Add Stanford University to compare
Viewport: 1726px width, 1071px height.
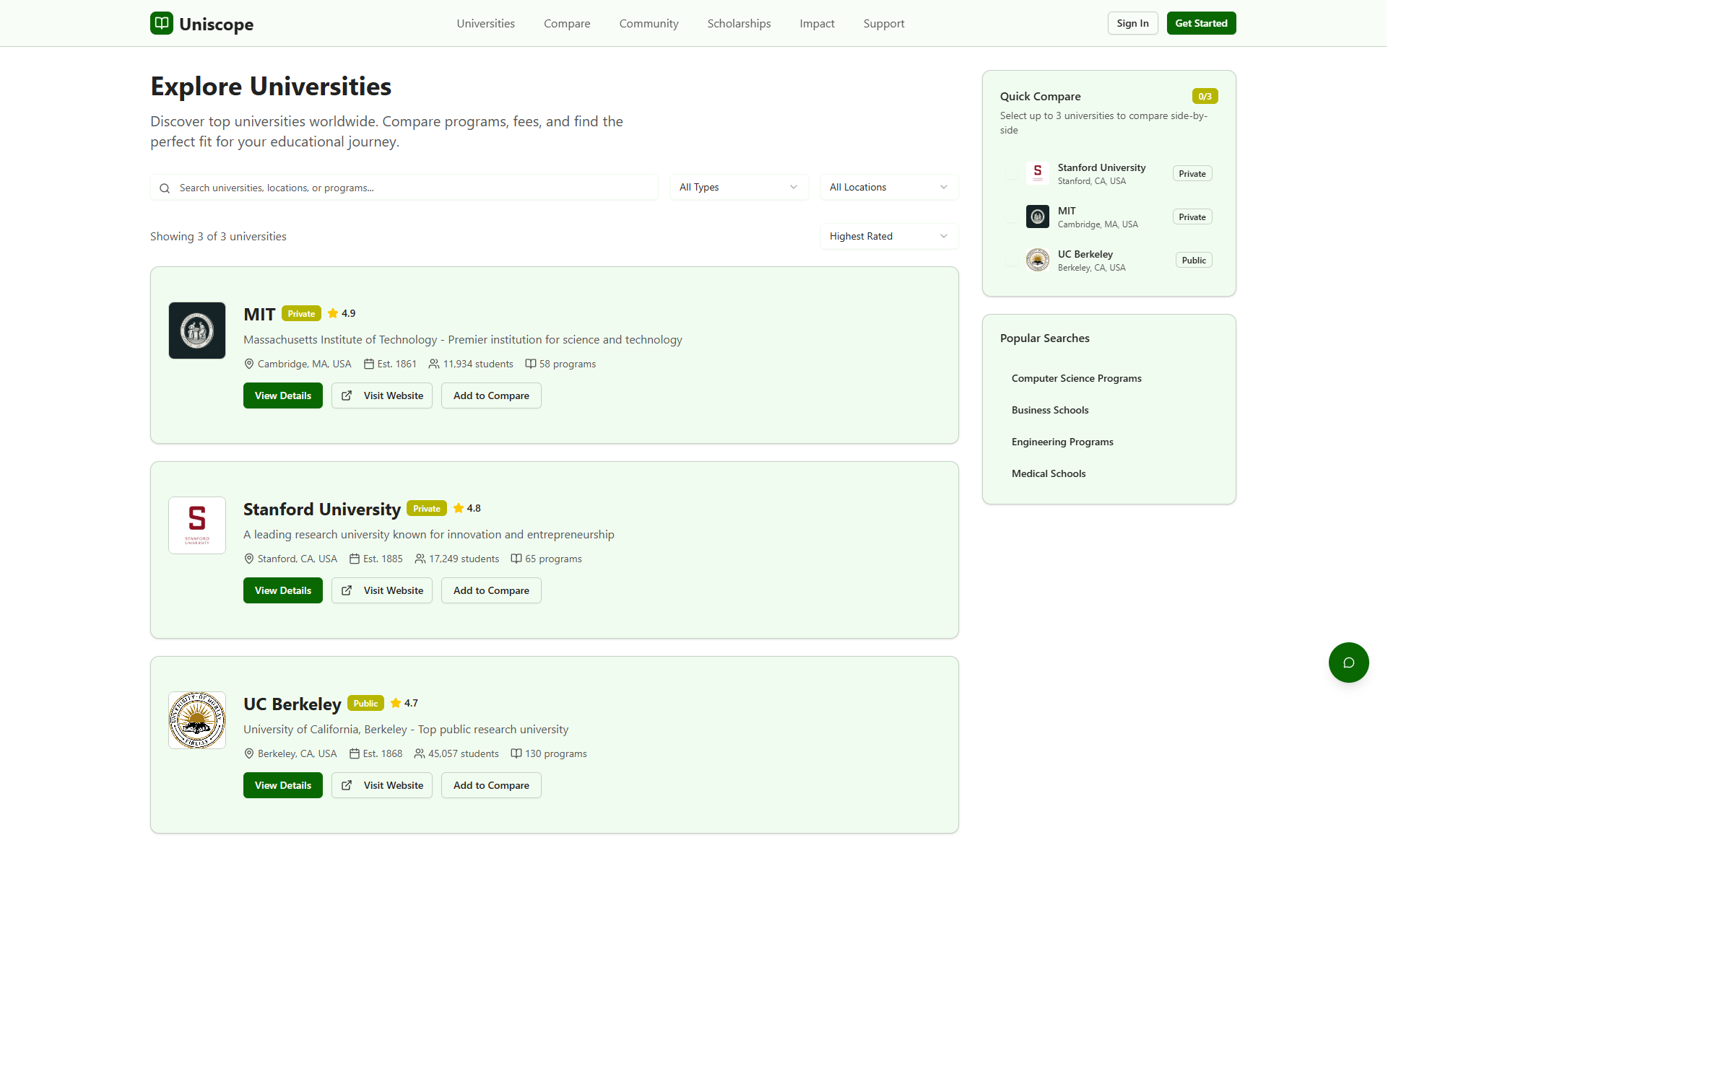point(491,590)
